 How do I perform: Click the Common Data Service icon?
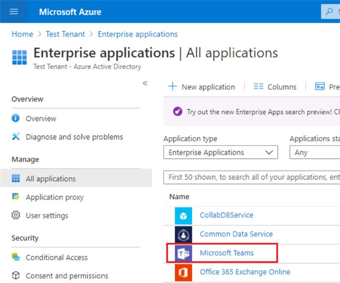tap(184, 234)
